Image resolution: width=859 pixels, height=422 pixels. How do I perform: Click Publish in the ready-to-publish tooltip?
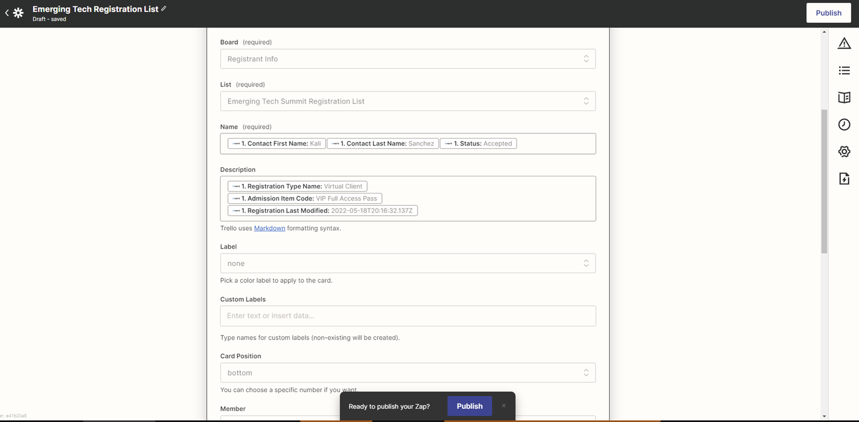tap(469, 406)
